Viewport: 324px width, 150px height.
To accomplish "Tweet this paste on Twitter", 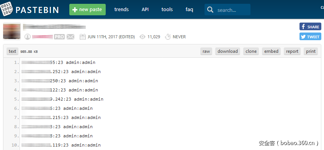I will coord(310,36).
